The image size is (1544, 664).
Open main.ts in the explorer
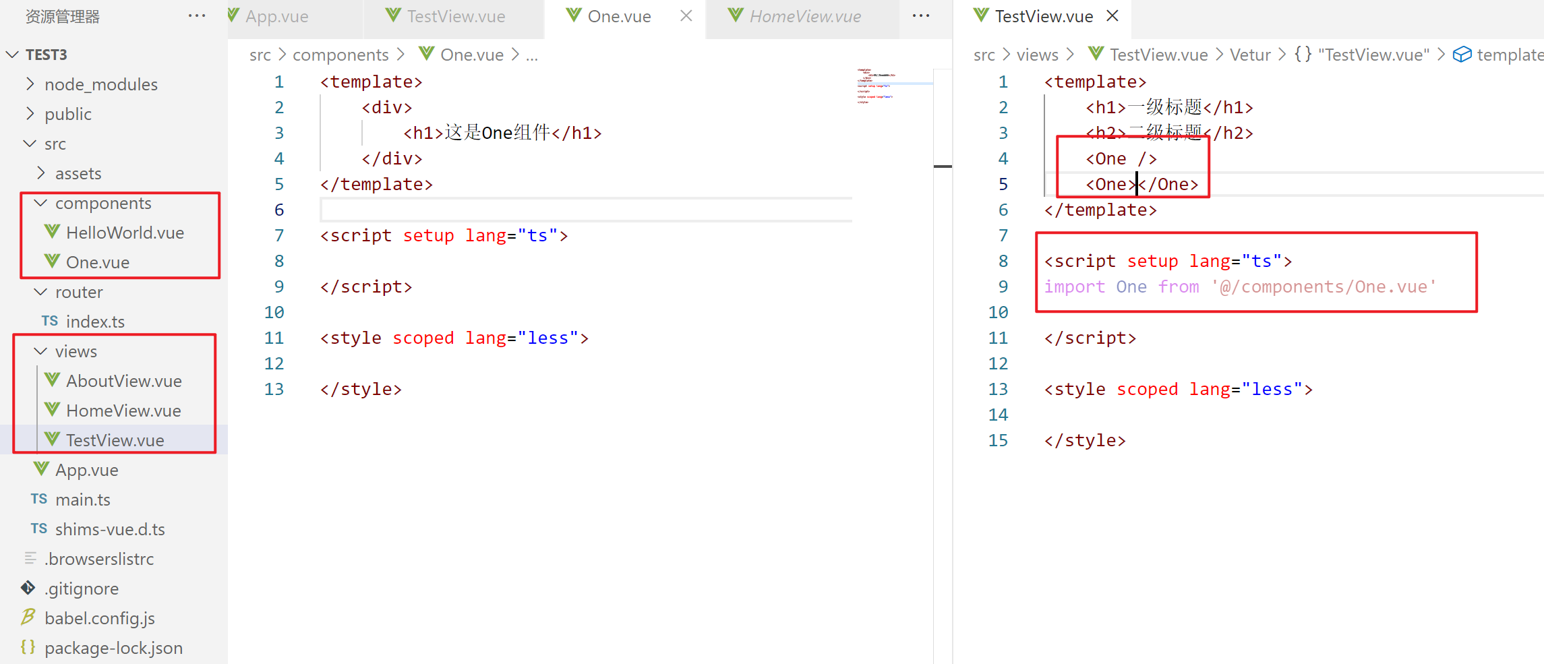82,500
